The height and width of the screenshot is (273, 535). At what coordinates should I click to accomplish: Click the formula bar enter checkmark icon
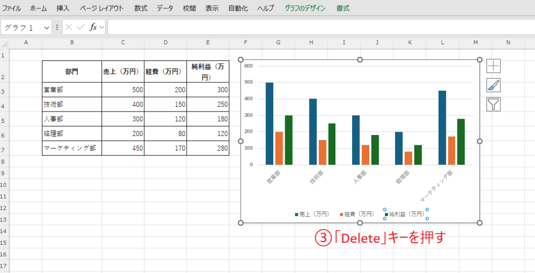coord(80,28)
